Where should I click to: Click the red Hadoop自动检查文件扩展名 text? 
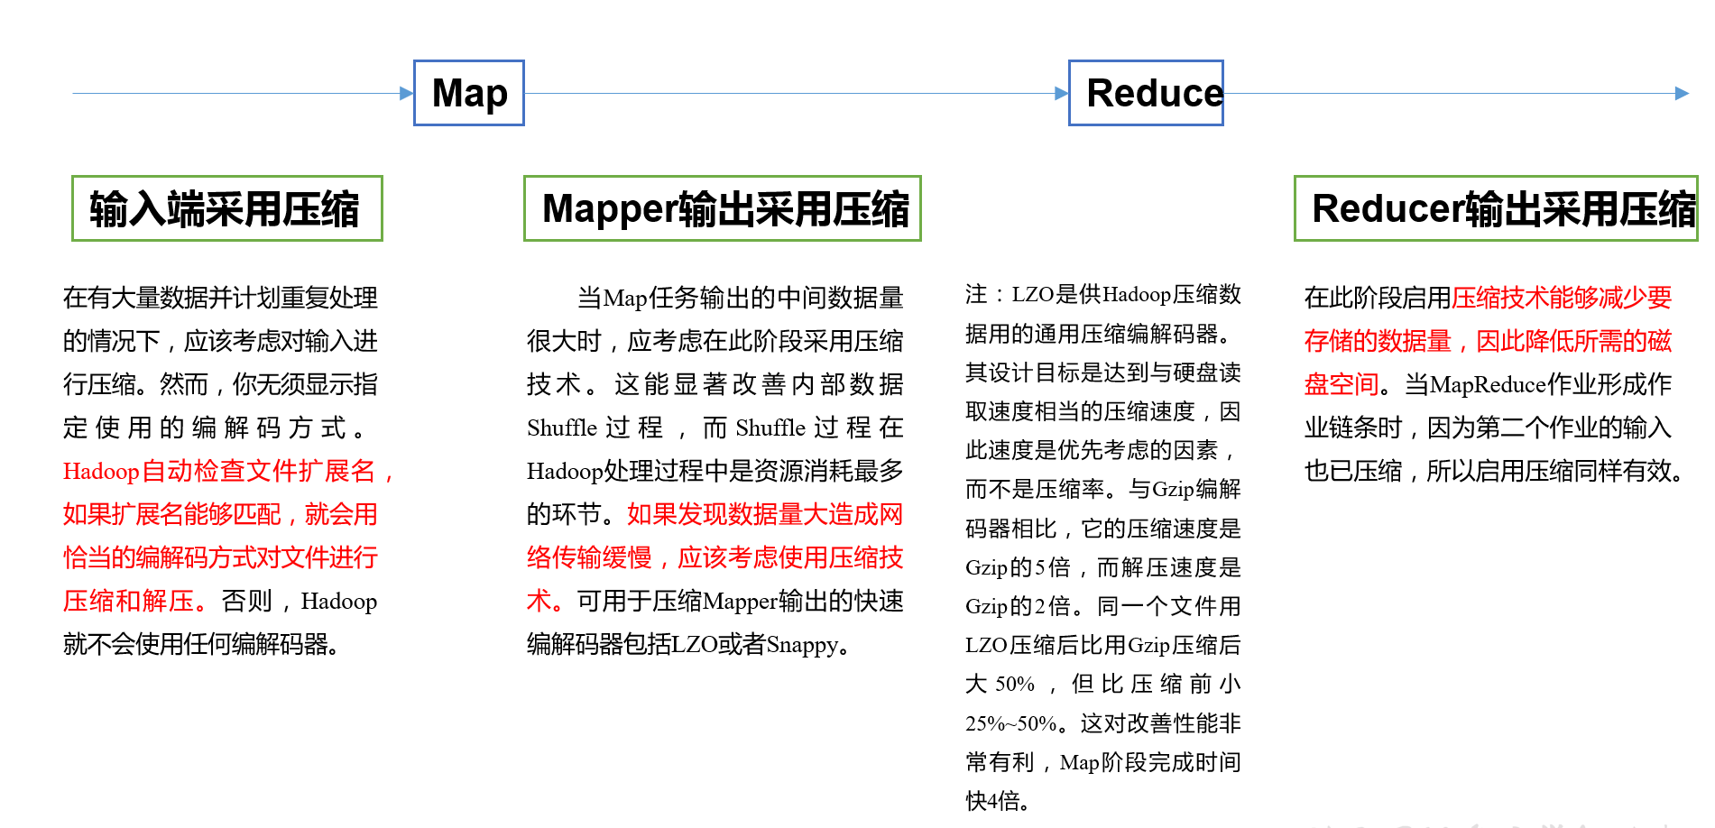[226, 471]
